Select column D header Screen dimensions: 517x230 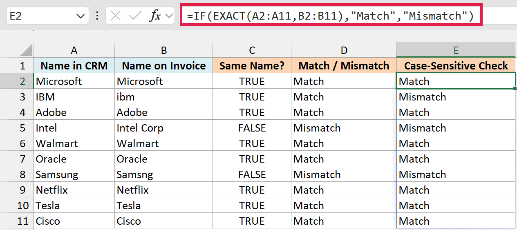pos(344,50)
